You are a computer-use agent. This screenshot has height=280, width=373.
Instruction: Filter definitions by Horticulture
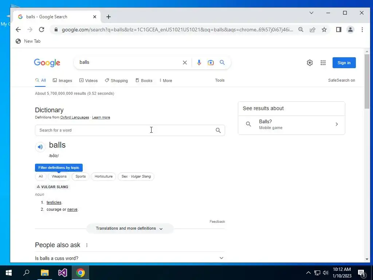pyautogui.click(x=103, y=176)
